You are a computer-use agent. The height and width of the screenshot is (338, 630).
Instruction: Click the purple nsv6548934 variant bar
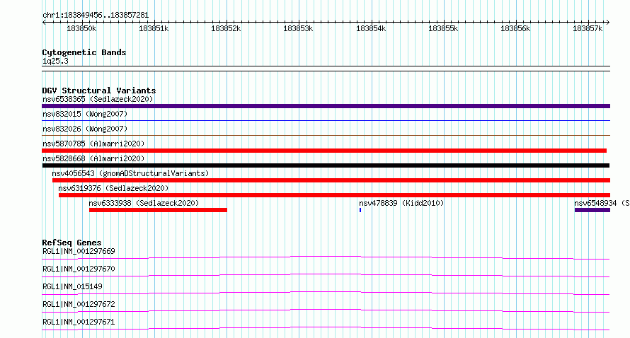click(x=592, y=210)
